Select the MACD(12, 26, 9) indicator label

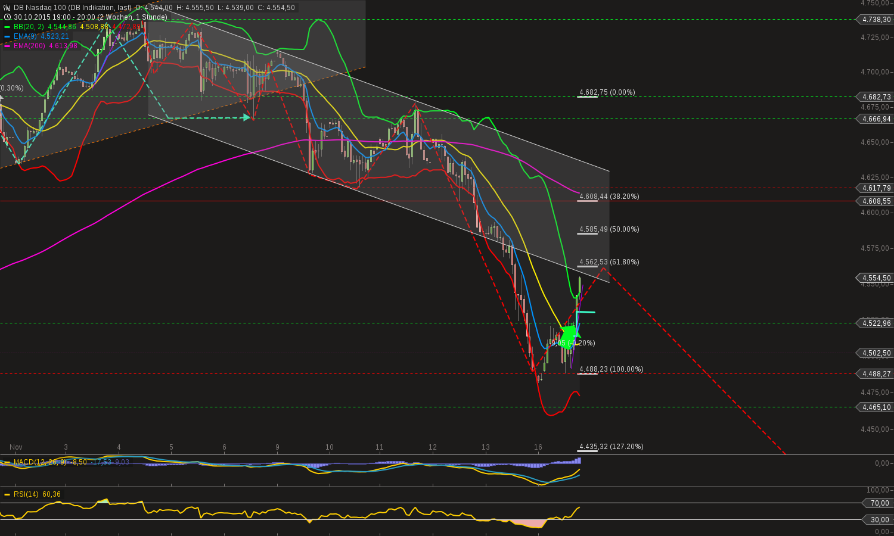tap(41, 462)
